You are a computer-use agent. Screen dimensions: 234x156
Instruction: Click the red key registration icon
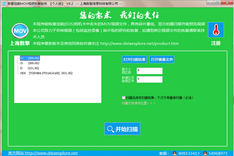pos(216,30)
